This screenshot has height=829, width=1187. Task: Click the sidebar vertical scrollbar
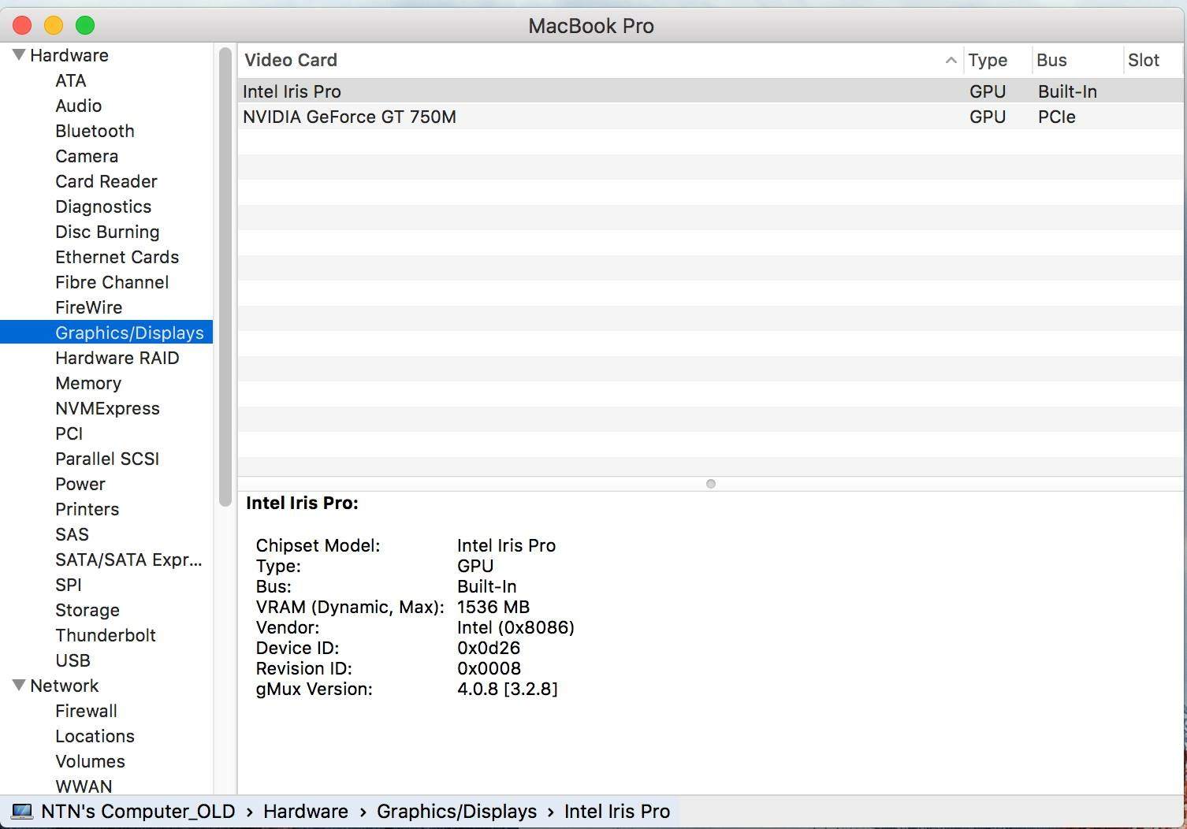click(225, 276)
